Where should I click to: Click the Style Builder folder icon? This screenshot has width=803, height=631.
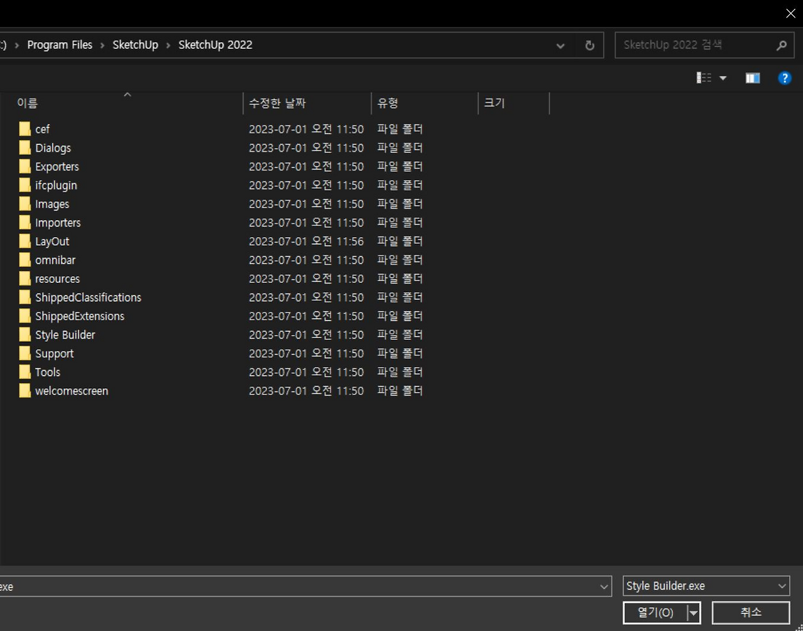(x=24, y=334)
